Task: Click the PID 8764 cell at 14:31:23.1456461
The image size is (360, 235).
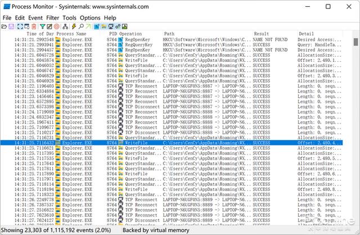Action: tap(111, 96)
